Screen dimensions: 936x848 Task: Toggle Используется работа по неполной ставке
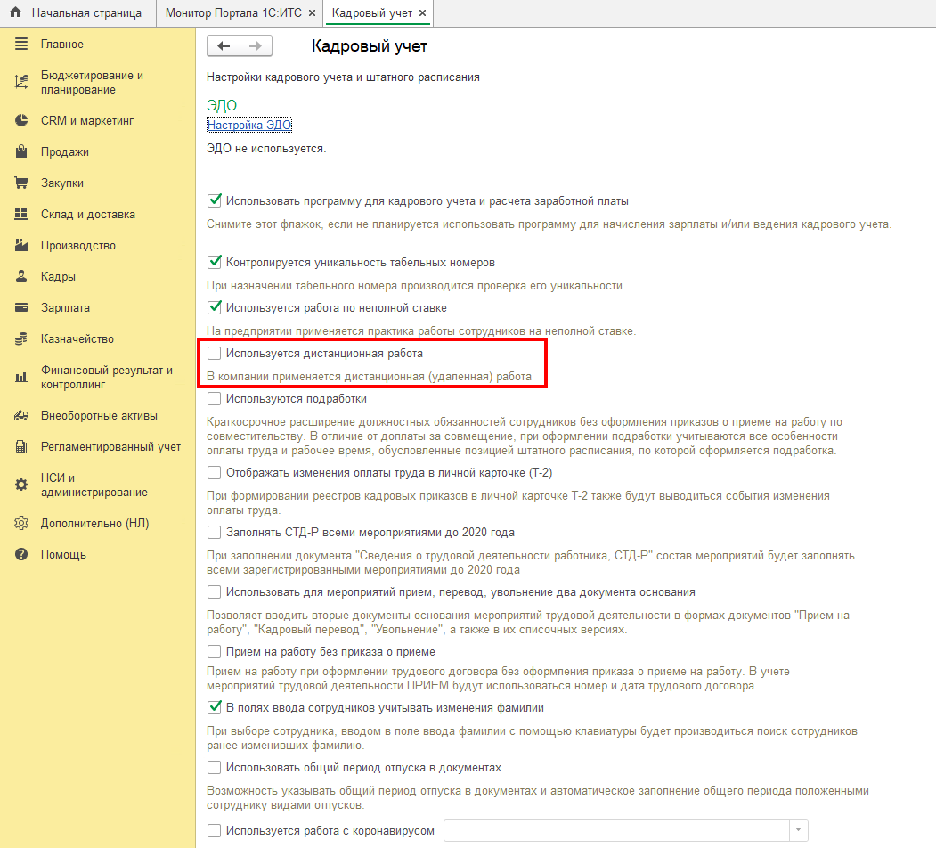[215, 307]
